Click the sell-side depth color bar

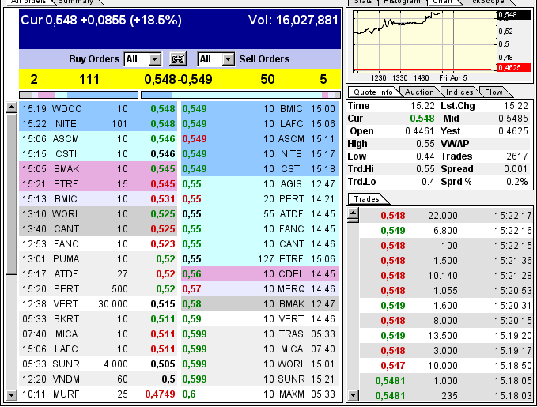click(x=240, y=95)
